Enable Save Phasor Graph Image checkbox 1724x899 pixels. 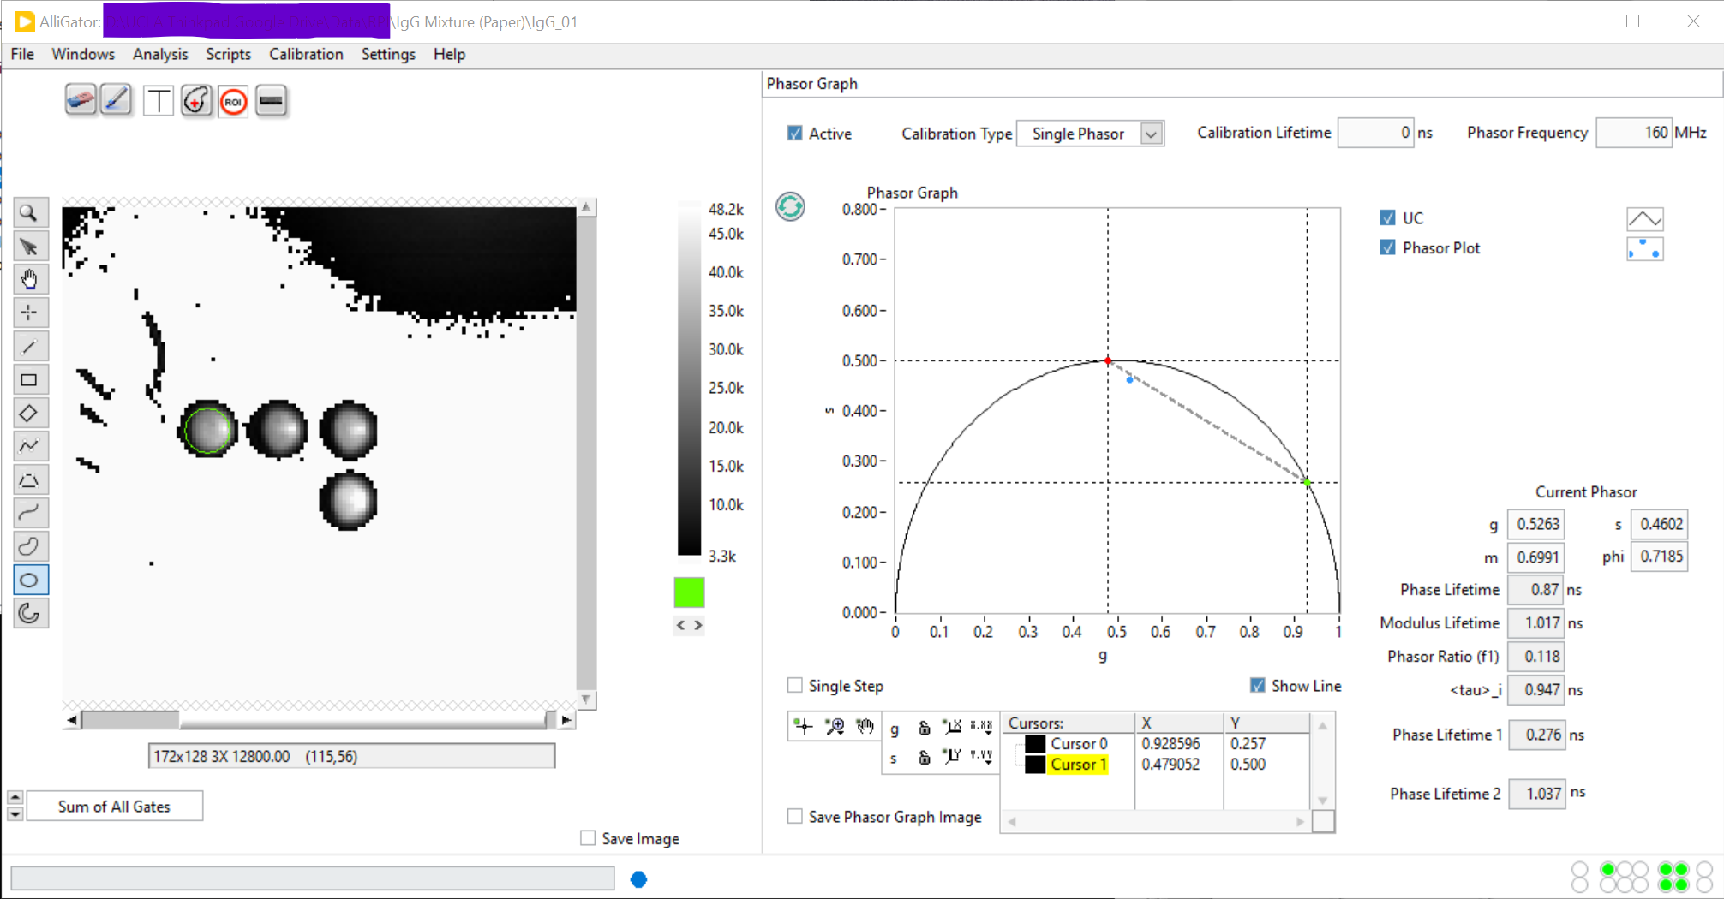[x=794, y=817]
